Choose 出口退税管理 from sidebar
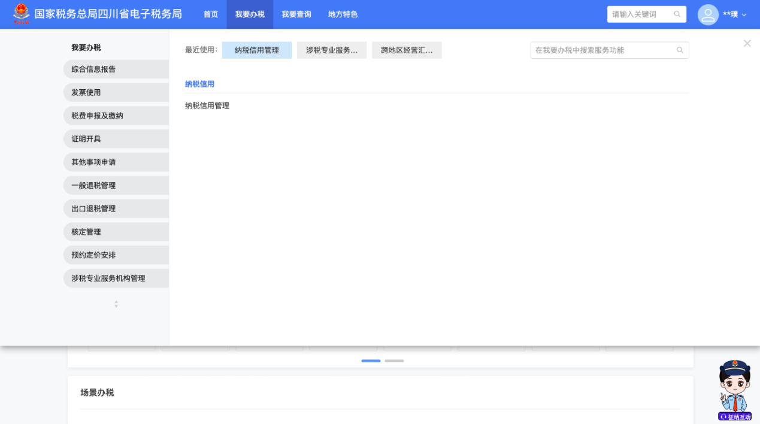Screen dimensions: 760x424 (93, 208)
